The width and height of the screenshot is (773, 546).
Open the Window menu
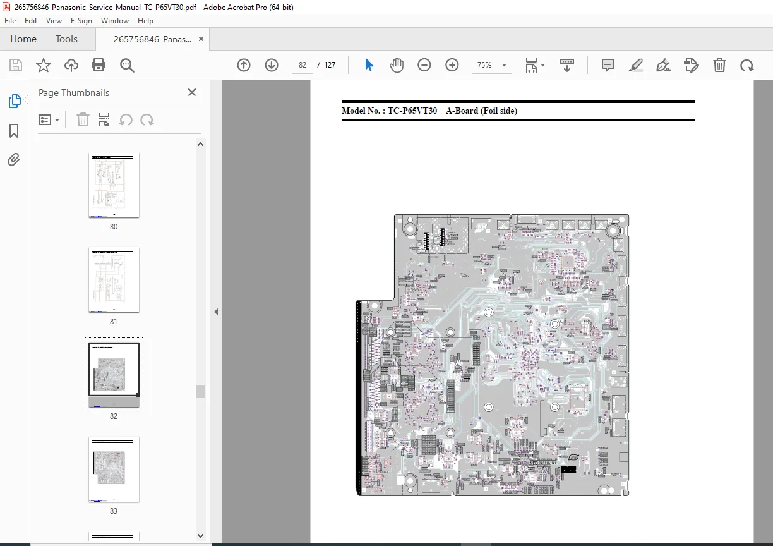[115, 21]
